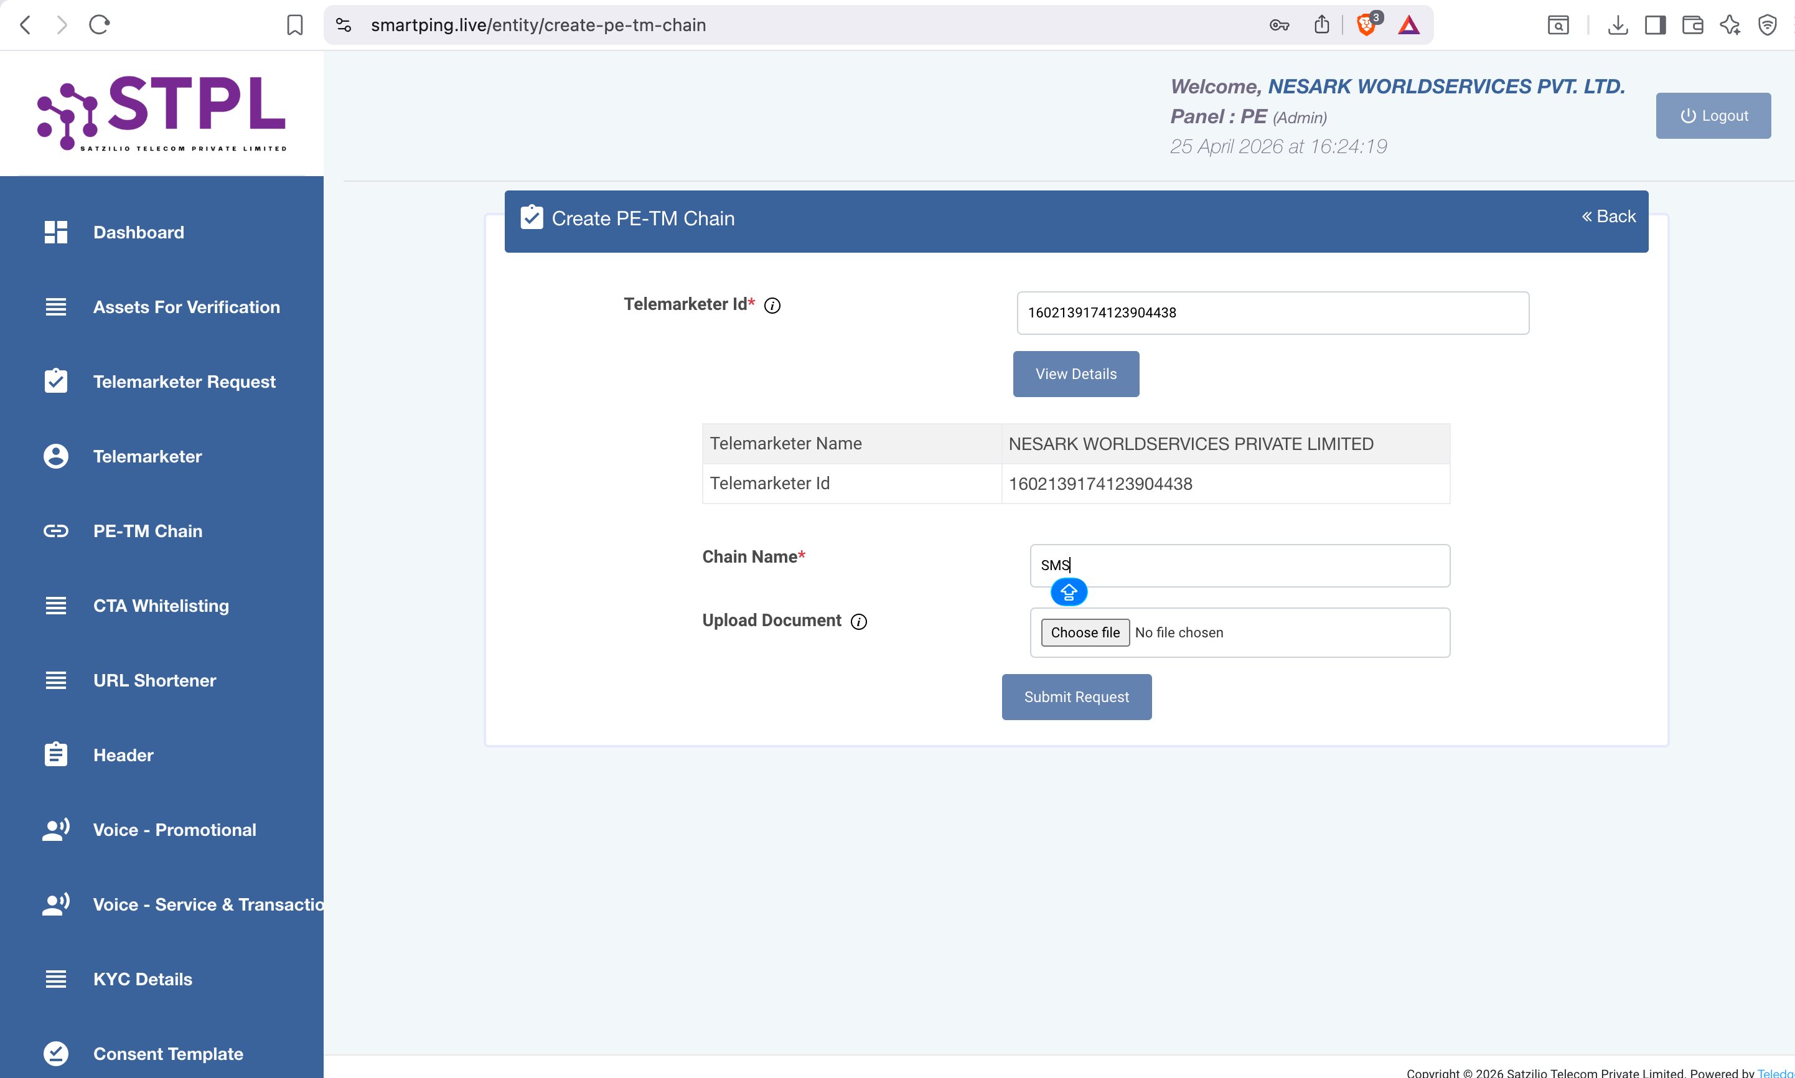Click the Chain Name input field

tap(1240, 566)
